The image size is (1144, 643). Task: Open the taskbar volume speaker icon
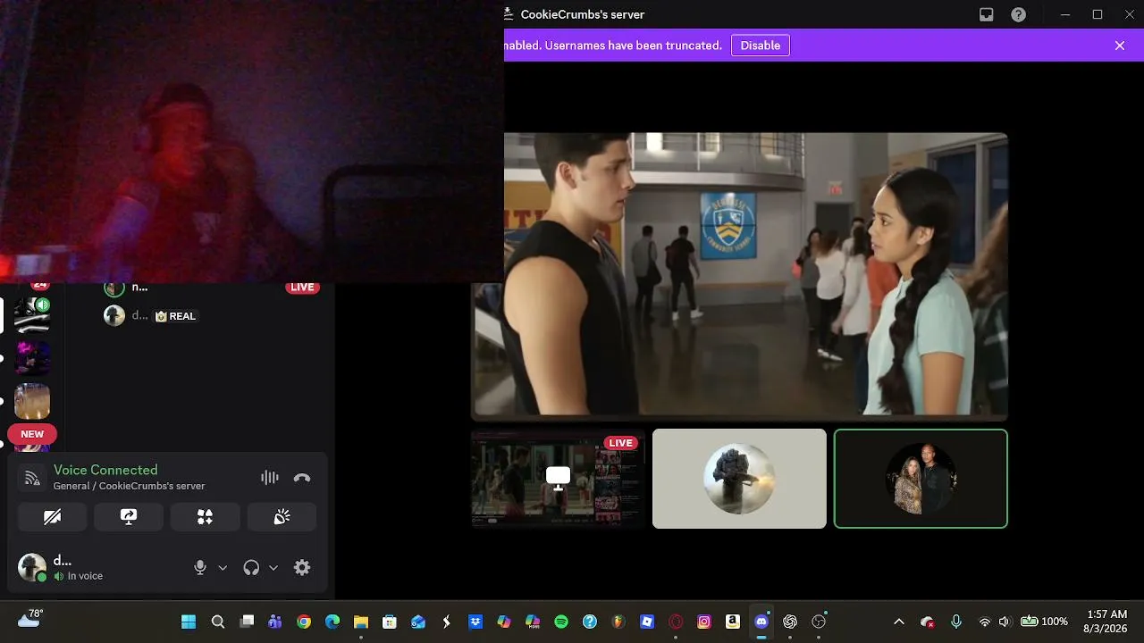[x=1004, y=622]
